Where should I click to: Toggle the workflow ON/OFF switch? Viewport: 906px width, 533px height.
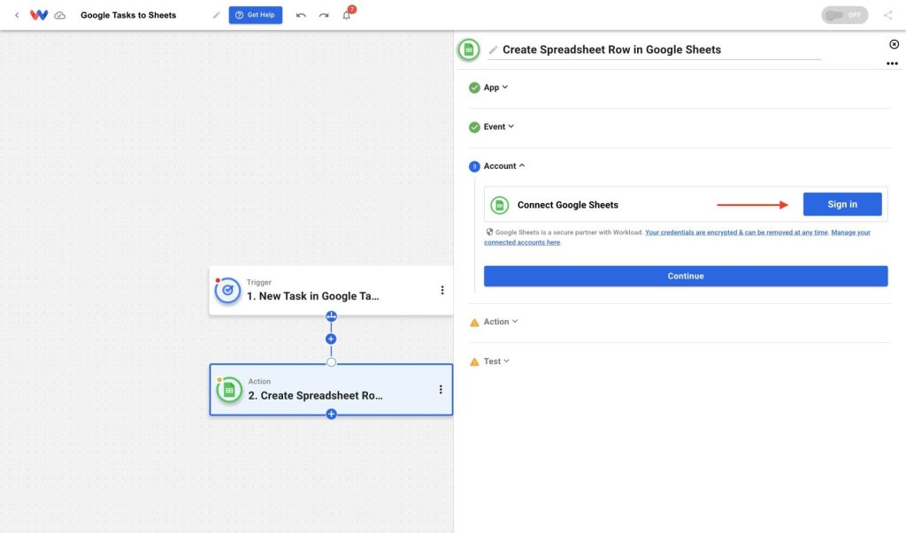(844, 15)
